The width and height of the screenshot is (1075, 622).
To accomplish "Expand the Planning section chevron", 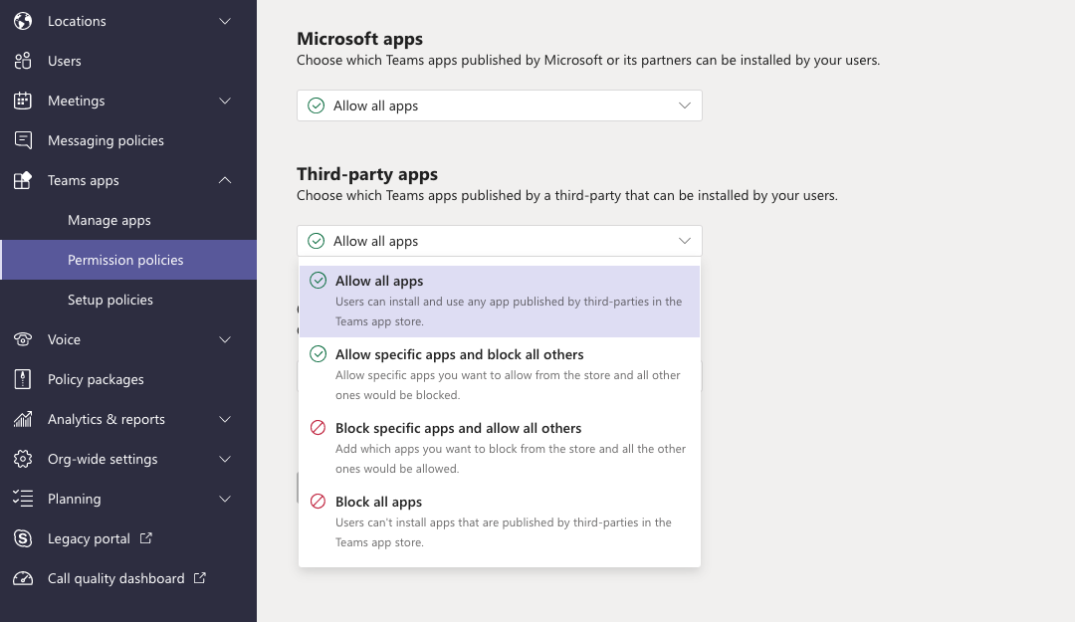I will [x=225, y=499].
